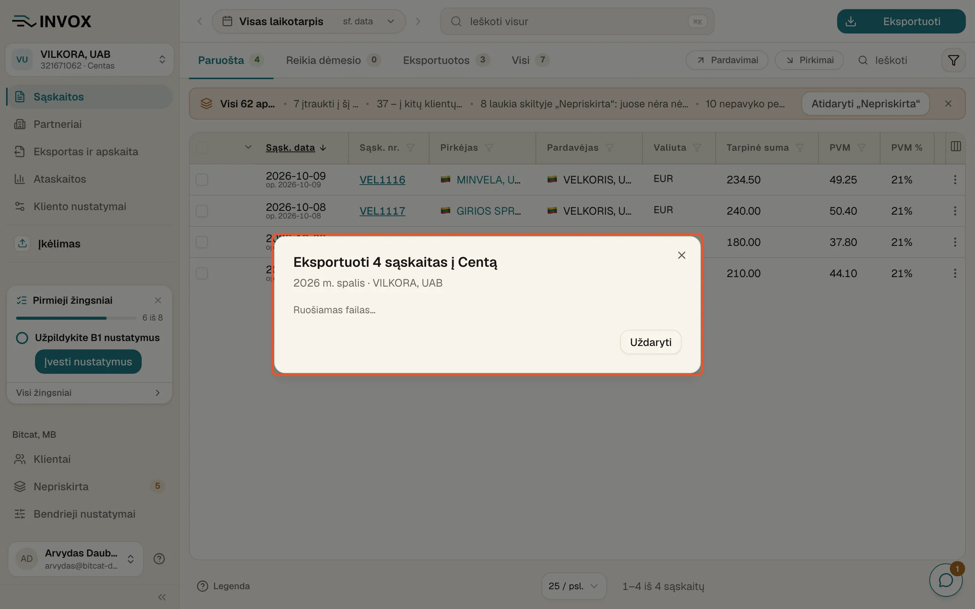Check the 210.00 row checkbox
The image size is (975, 609).
pyautogui.click(x=202, y=273)
